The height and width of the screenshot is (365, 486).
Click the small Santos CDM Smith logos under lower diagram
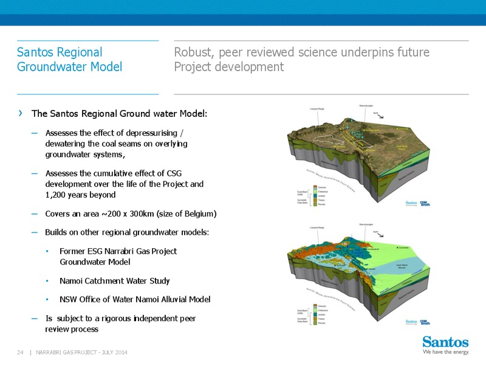point(418,322)
